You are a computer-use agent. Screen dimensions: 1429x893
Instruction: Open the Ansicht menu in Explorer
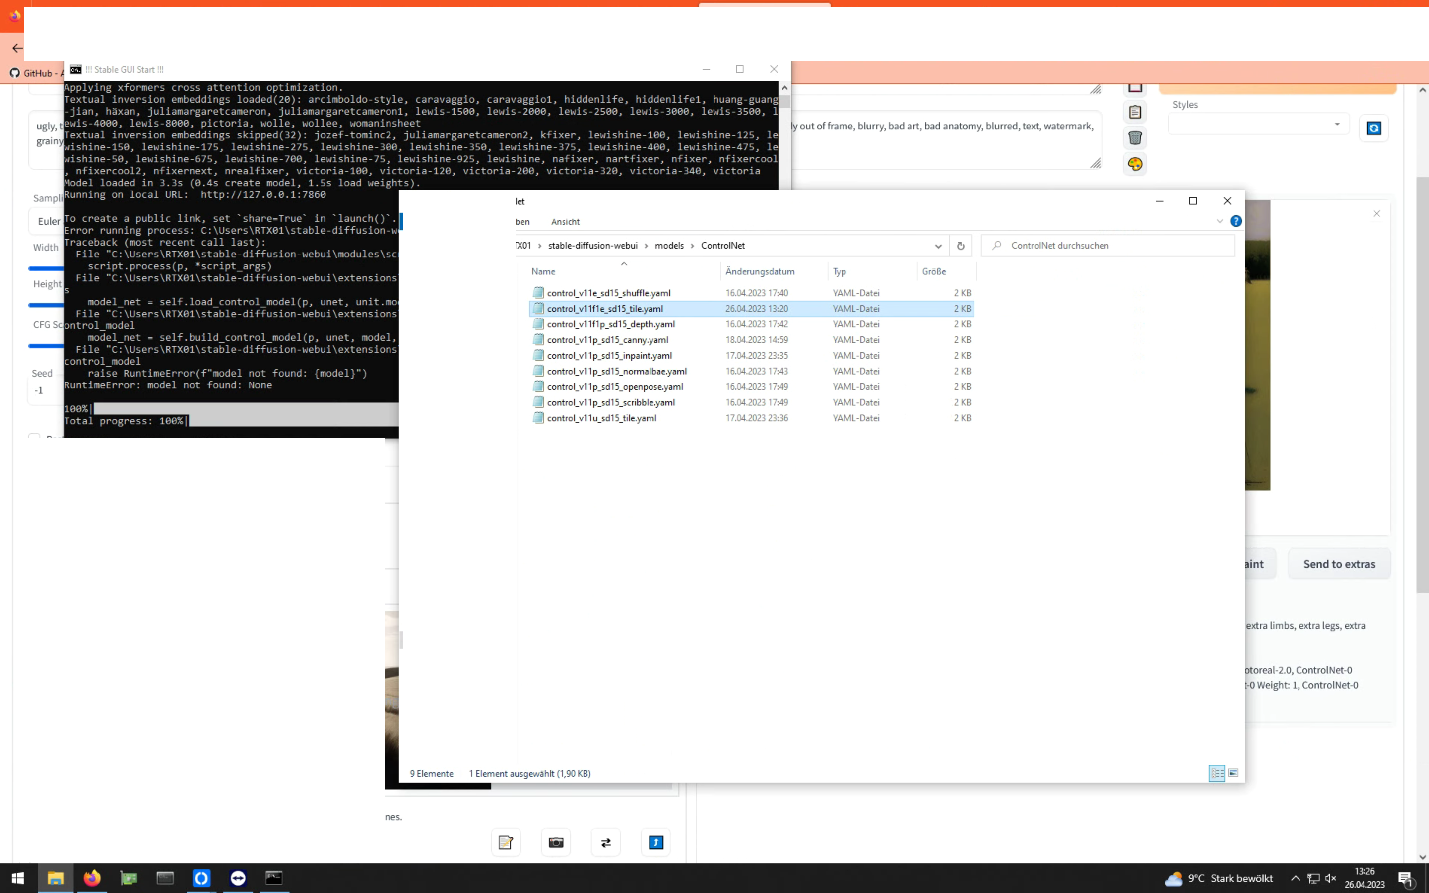pyautogui.click(x=565, y=221)
